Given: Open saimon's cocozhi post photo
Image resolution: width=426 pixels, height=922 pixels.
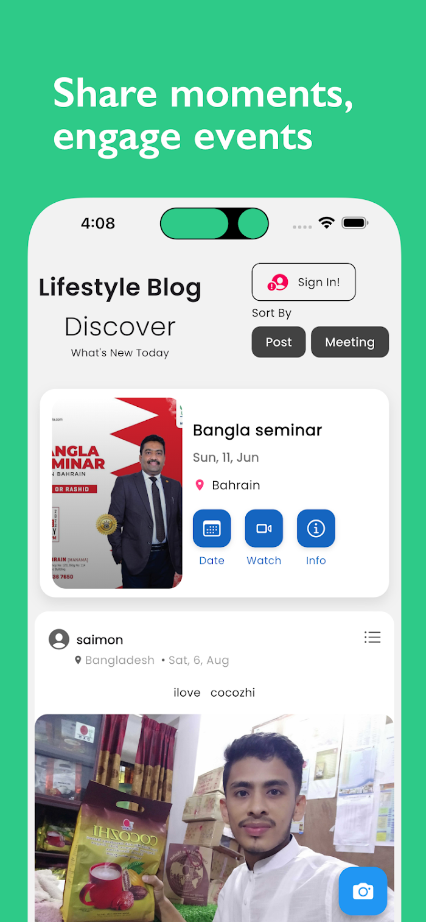Looking at the screenshot, I should [214, 818].
